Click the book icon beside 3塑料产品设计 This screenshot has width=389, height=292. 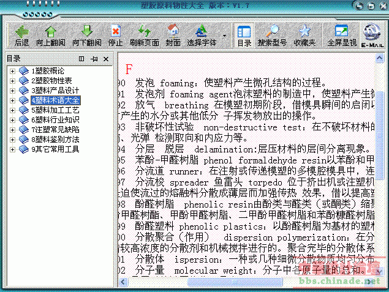[24, 90]
